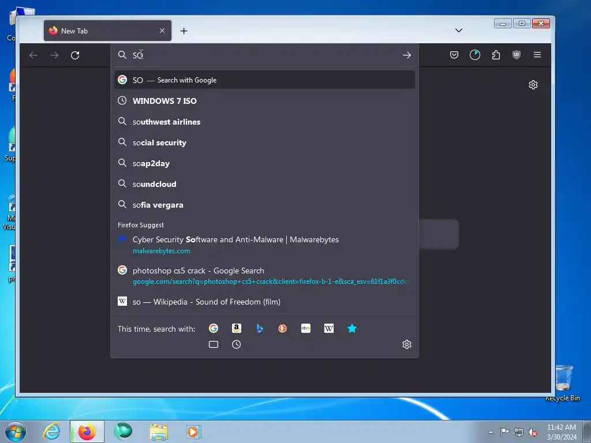Open a new tab with plus button
Viewport: 591px width, 443px height.
[x=184, y=31]
